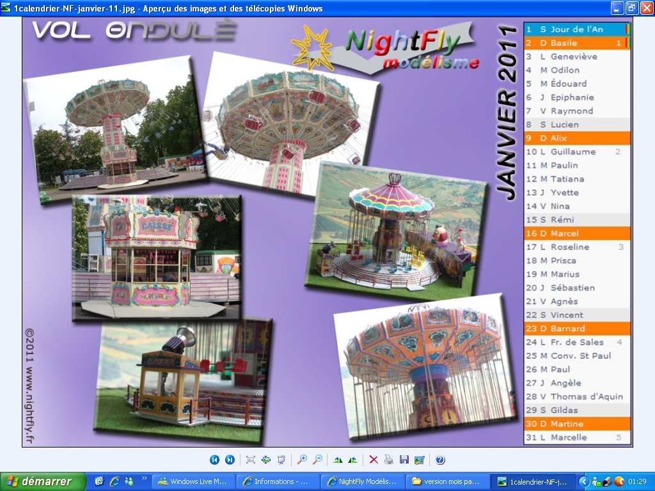Go to the previous image

coord(214,460)
